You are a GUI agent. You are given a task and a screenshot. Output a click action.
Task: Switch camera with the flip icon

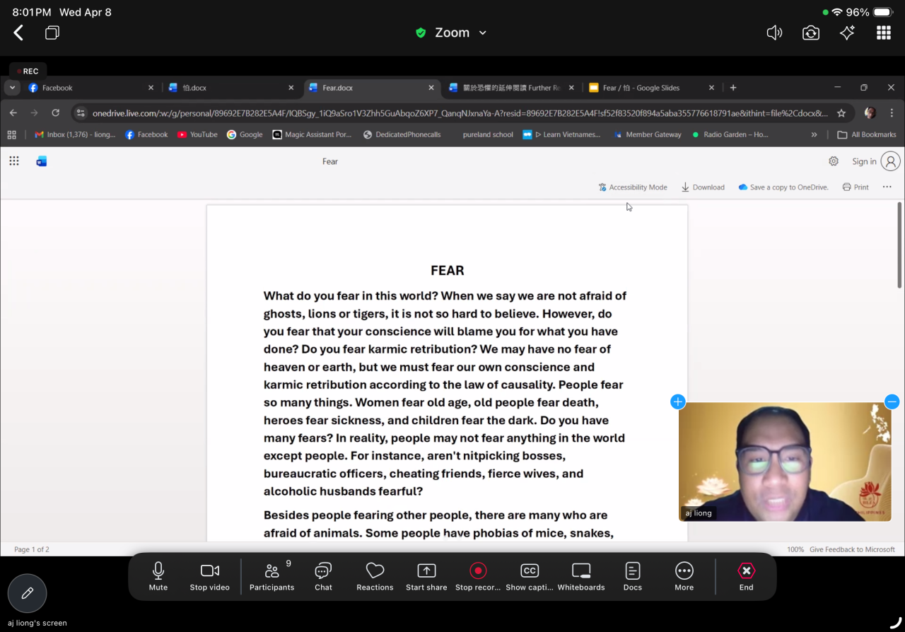(x=810, y=33)
